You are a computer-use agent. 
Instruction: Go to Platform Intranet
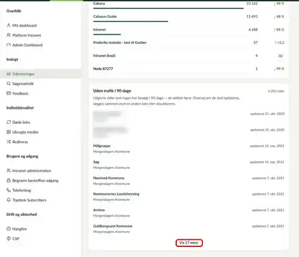tap(27, 35)
